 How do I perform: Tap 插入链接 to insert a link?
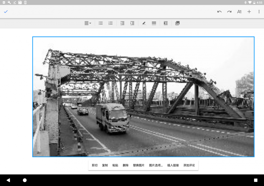(173, 165)
